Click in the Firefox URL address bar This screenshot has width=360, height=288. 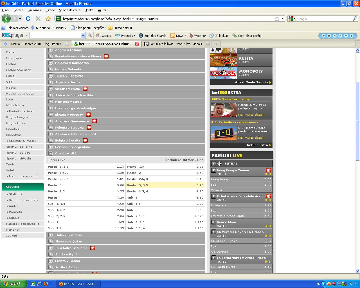click(x=167, y=19)
